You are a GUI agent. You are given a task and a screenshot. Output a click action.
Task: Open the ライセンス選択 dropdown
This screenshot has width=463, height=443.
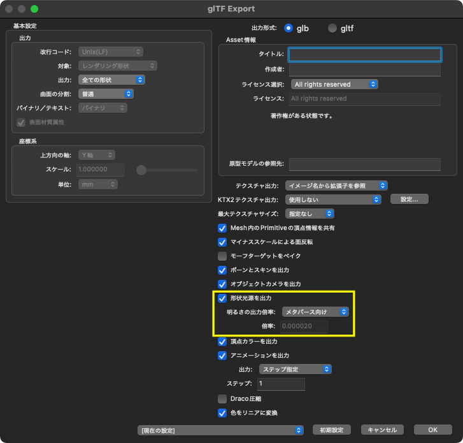click(334, 84)
